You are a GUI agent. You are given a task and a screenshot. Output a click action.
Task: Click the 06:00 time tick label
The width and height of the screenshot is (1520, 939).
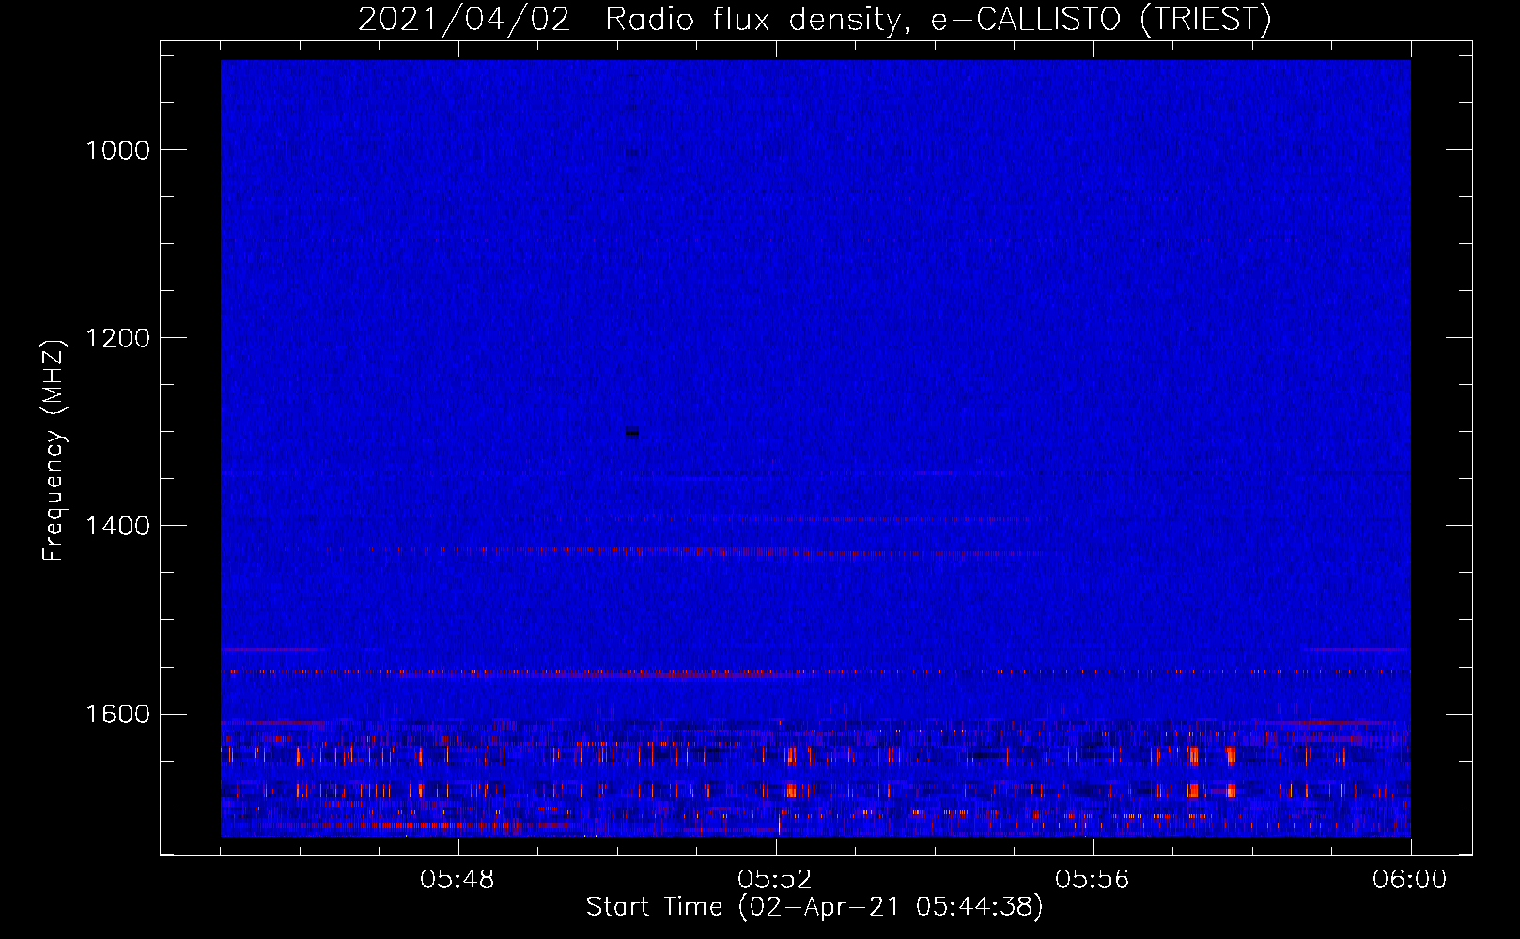coord(1409,880)
